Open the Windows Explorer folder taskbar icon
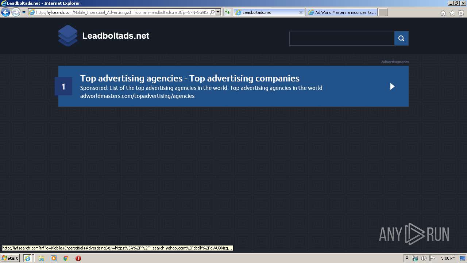467x263 pixels. 41,258
